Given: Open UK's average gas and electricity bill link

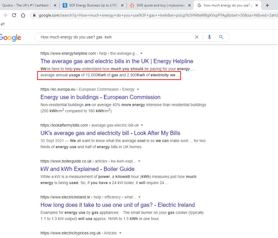Looking at the screenshot, I should pos(110,133).
